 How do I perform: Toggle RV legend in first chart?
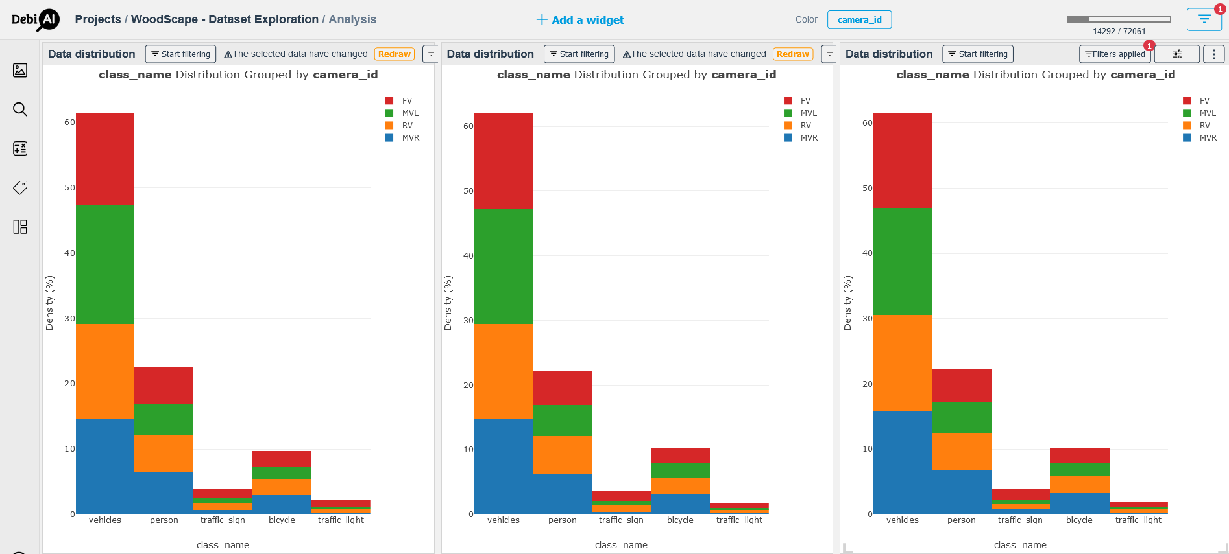pos(399,125)
